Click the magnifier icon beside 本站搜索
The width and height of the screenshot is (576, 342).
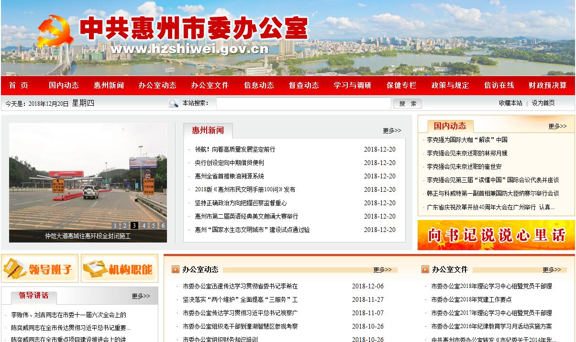point(173,103)
